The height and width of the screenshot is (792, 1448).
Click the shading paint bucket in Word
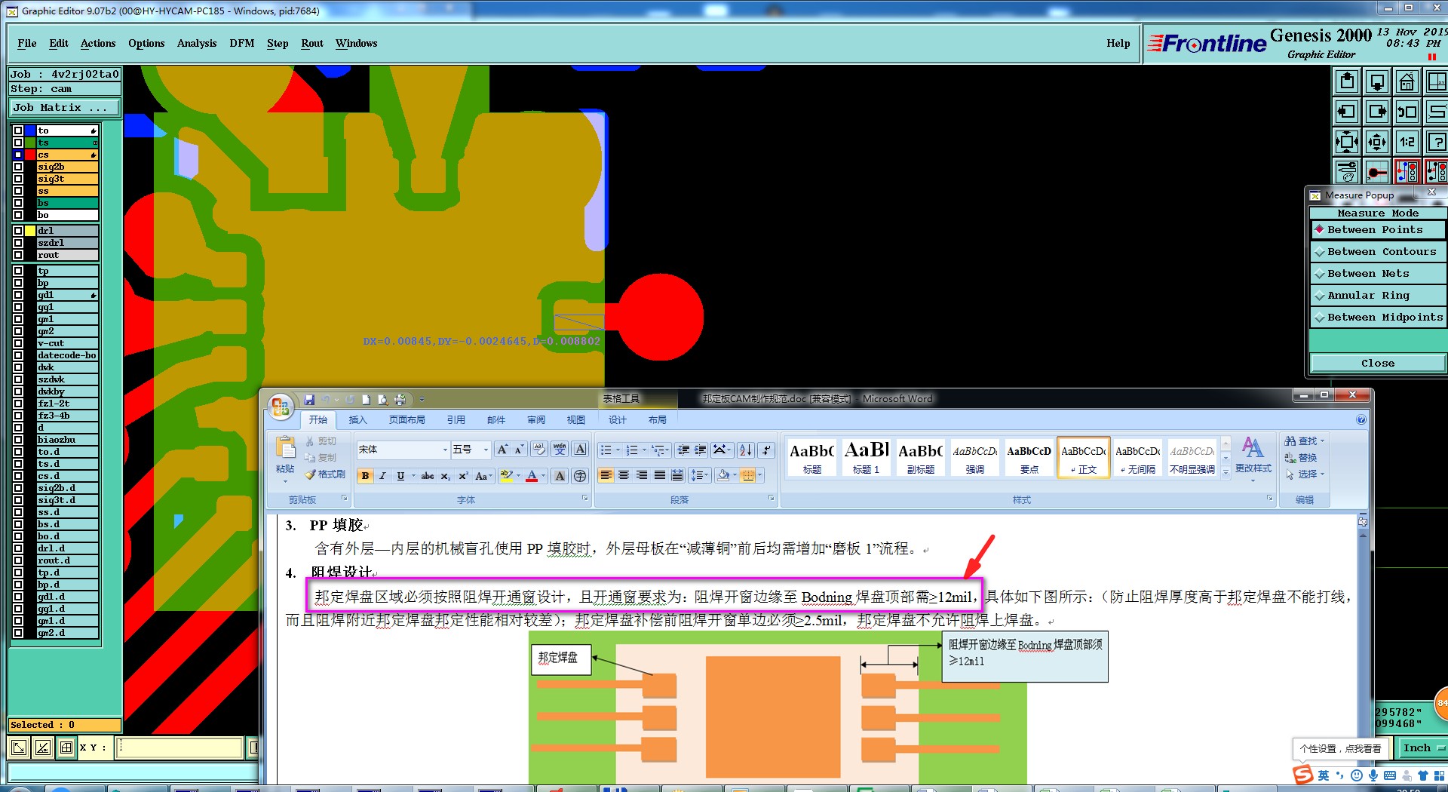[724, 475]
